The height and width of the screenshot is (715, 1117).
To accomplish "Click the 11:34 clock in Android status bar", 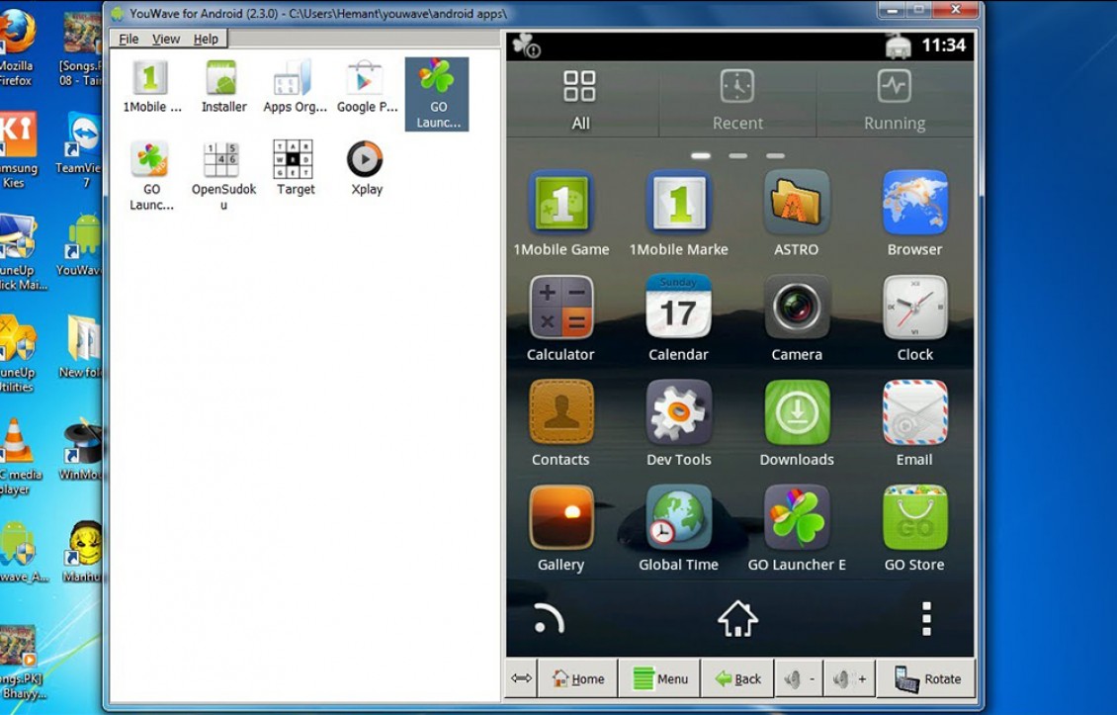I will coord(943,45).
